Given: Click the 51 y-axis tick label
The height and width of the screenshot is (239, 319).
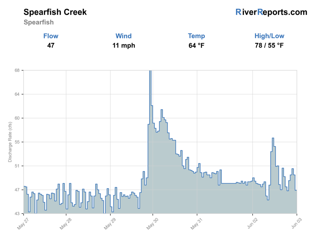Looking at the screenshot, I should click(x=17, y=166).
